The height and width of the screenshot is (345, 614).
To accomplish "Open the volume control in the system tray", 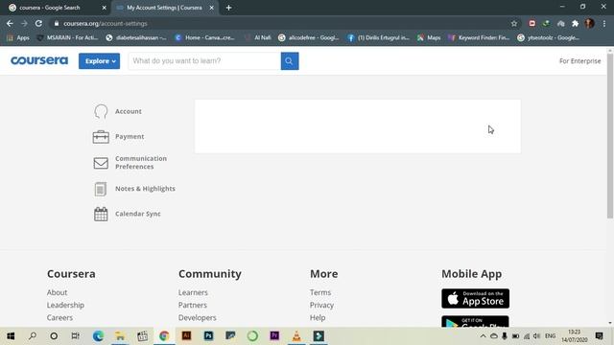I will pyautogui.click(x=537, y=336).
